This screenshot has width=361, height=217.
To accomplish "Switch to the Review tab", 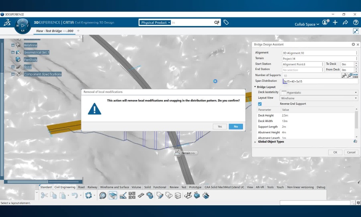I will 174,187.
